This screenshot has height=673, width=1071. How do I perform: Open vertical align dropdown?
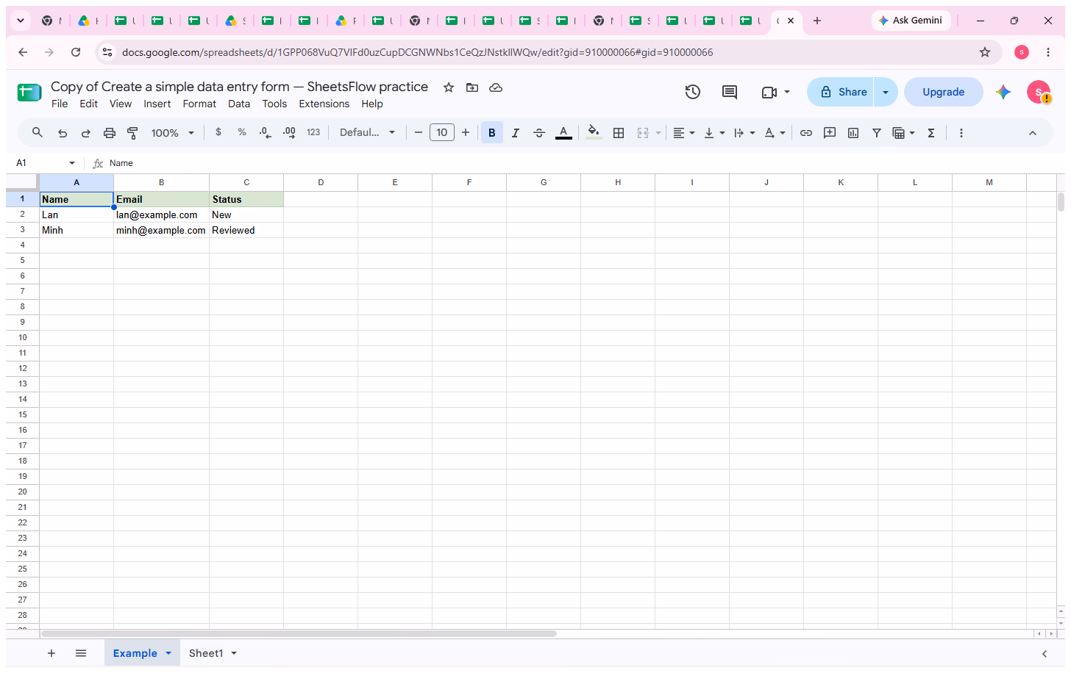(x=714, y=132)
